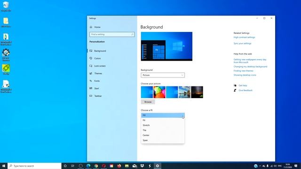Open High contrast settings link
Image resolution: width=301 pixels, height=169 pixels.
pyautogui.click(x=244, y=38)
